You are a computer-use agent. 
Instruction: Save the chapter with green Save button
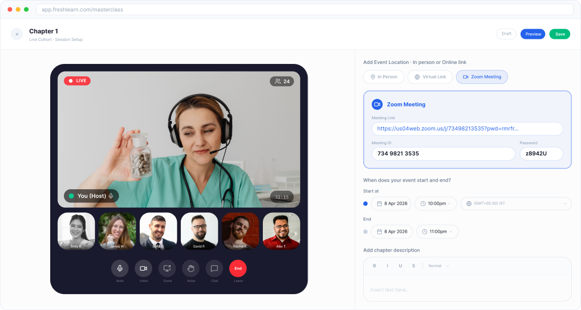click(560, 34)
